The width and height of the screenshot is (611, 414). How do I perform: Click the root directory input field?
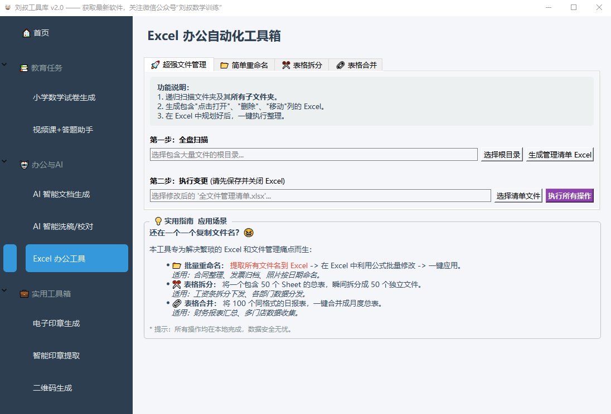tap(312, 154)
